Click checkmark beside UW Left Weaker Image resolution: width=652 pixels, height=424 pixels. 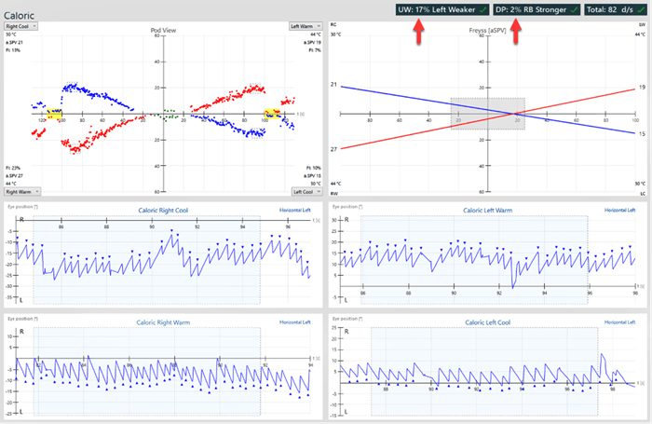pos(482,8)
